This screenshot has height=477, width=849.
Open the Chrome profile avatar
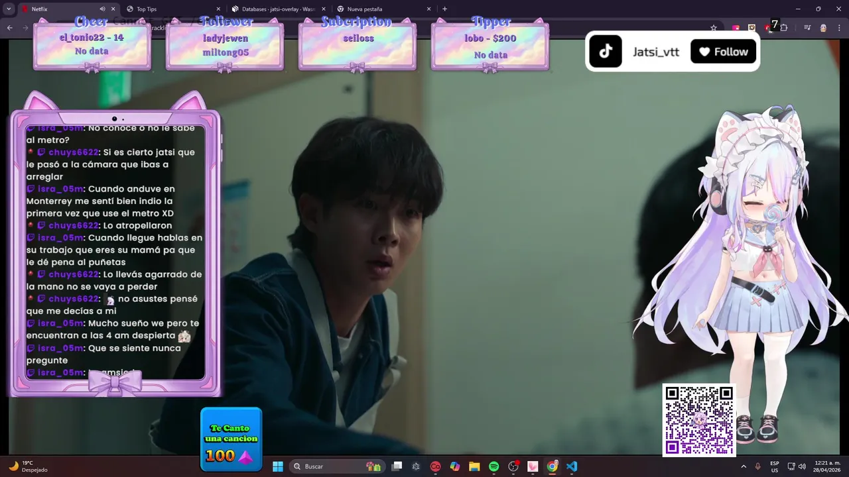(823, 28)
